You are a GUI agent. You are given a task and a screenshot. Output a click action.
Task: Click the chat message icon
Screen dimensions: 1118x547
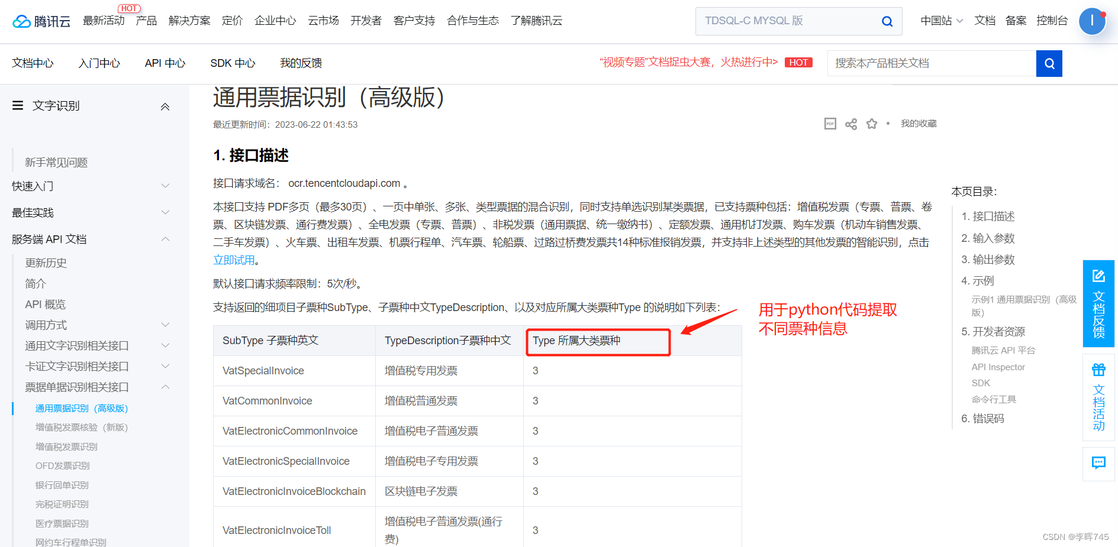pyautogui.click(x=1098, y=463)
